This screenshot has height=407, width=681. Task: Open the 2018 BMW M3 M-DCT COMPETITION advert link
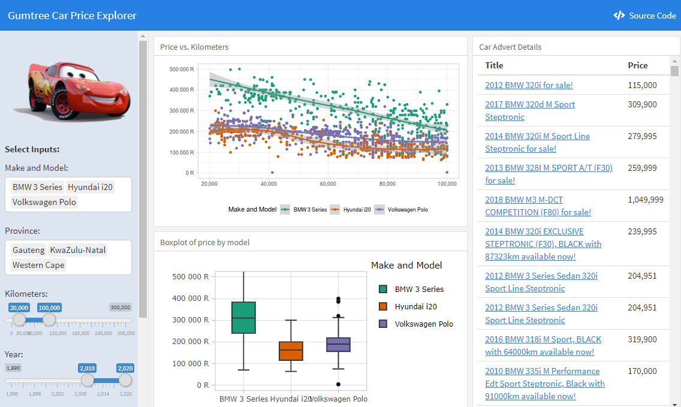click(x=538, y=206)
